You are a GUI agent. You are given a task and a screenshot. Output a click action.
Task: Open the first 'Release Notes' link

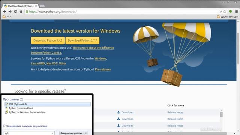coord(175,112)
